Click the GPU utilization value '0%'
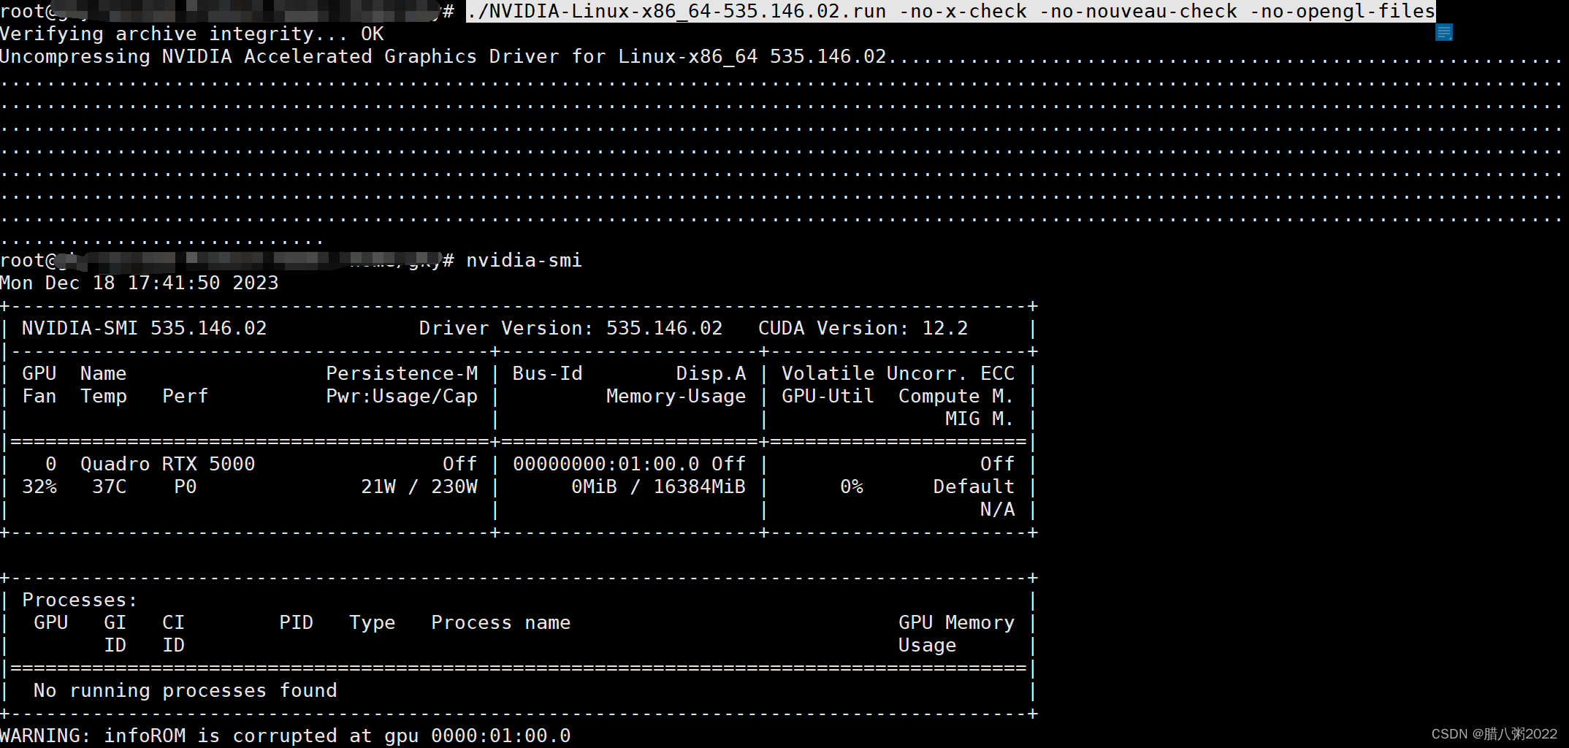Viewport: 1569px width, 748px height. pos(851,487)
